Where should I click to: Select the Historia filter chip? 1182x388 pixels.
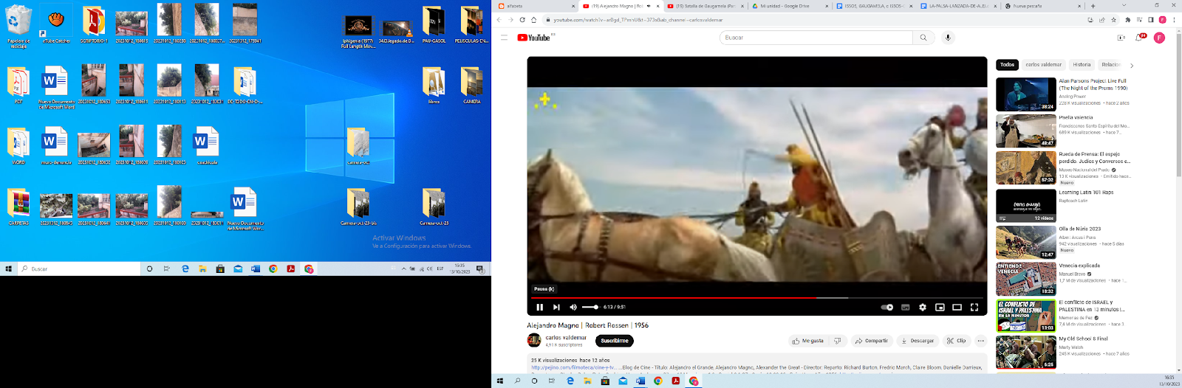pyautogui.click(x=1082, y=65)
